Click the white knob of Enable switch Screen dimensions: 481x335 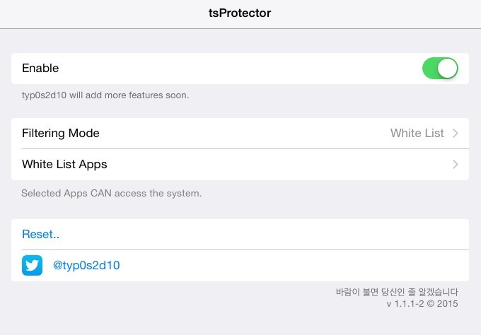coord(447,69)
